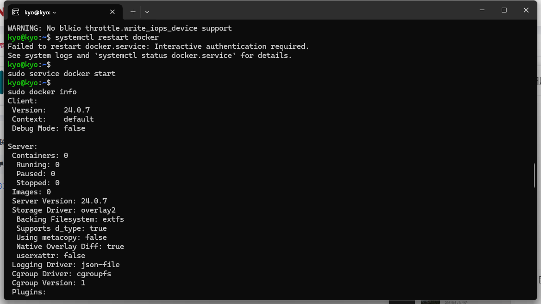Open a new tab with plus button
This screenshot has width=541, height=304.
coord(133,11)
